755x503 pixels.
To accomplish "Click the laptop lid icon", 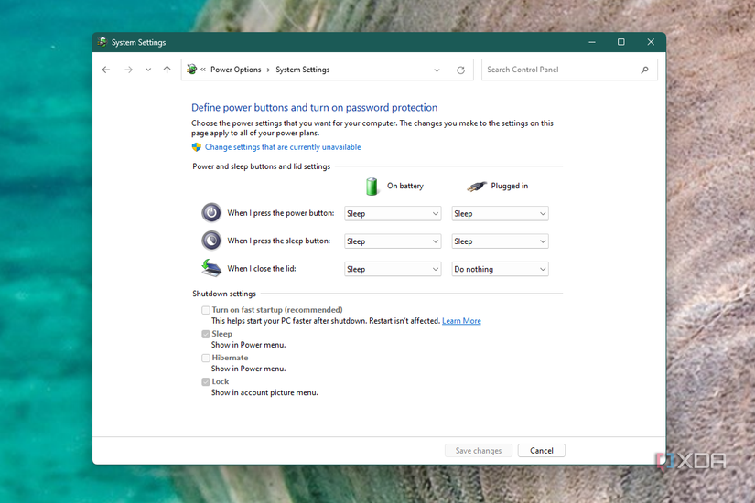I will coord(211,268).
